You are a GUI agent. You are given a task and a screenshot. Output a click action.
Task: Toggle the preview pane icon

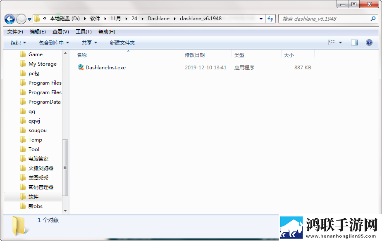(x=354, y=43)
